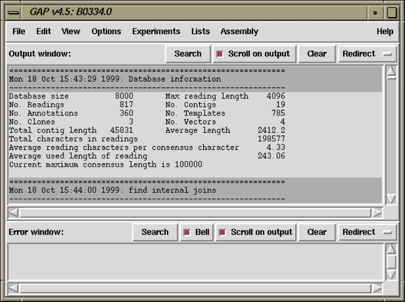Toggle Error window Scroll on output checkbox

[x=223, y=233]
